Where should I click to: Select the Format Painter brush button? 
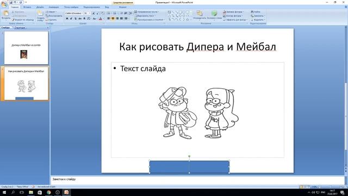click(x=23, y=20)
